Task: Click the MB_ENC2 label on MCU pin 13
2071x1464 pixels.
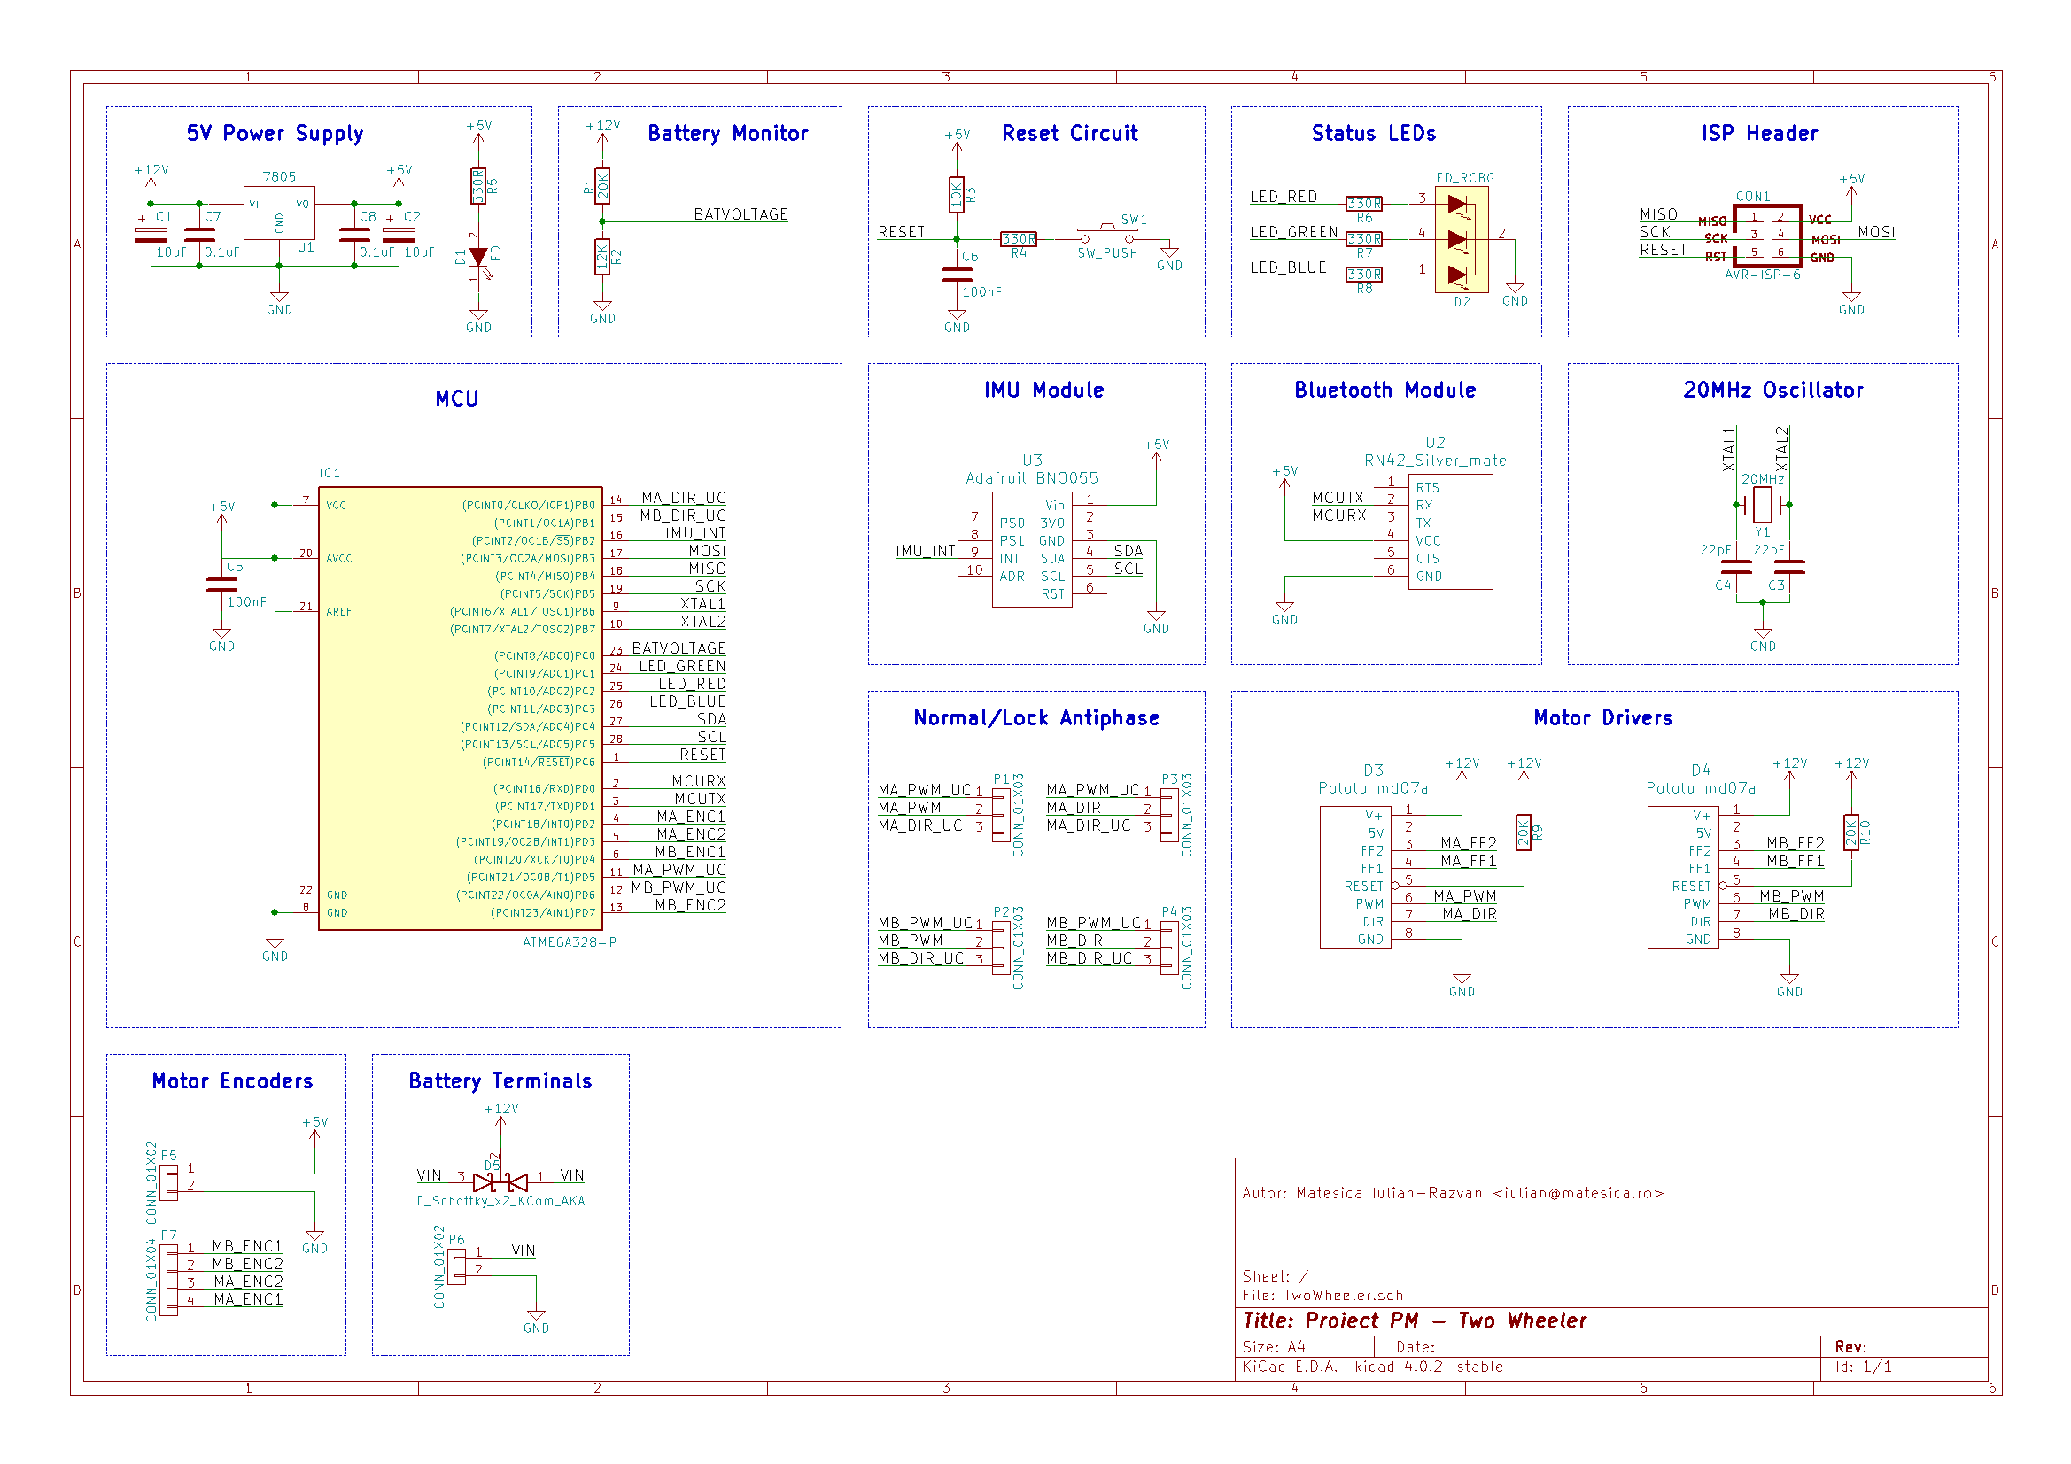Action: [x=690, y=906]
